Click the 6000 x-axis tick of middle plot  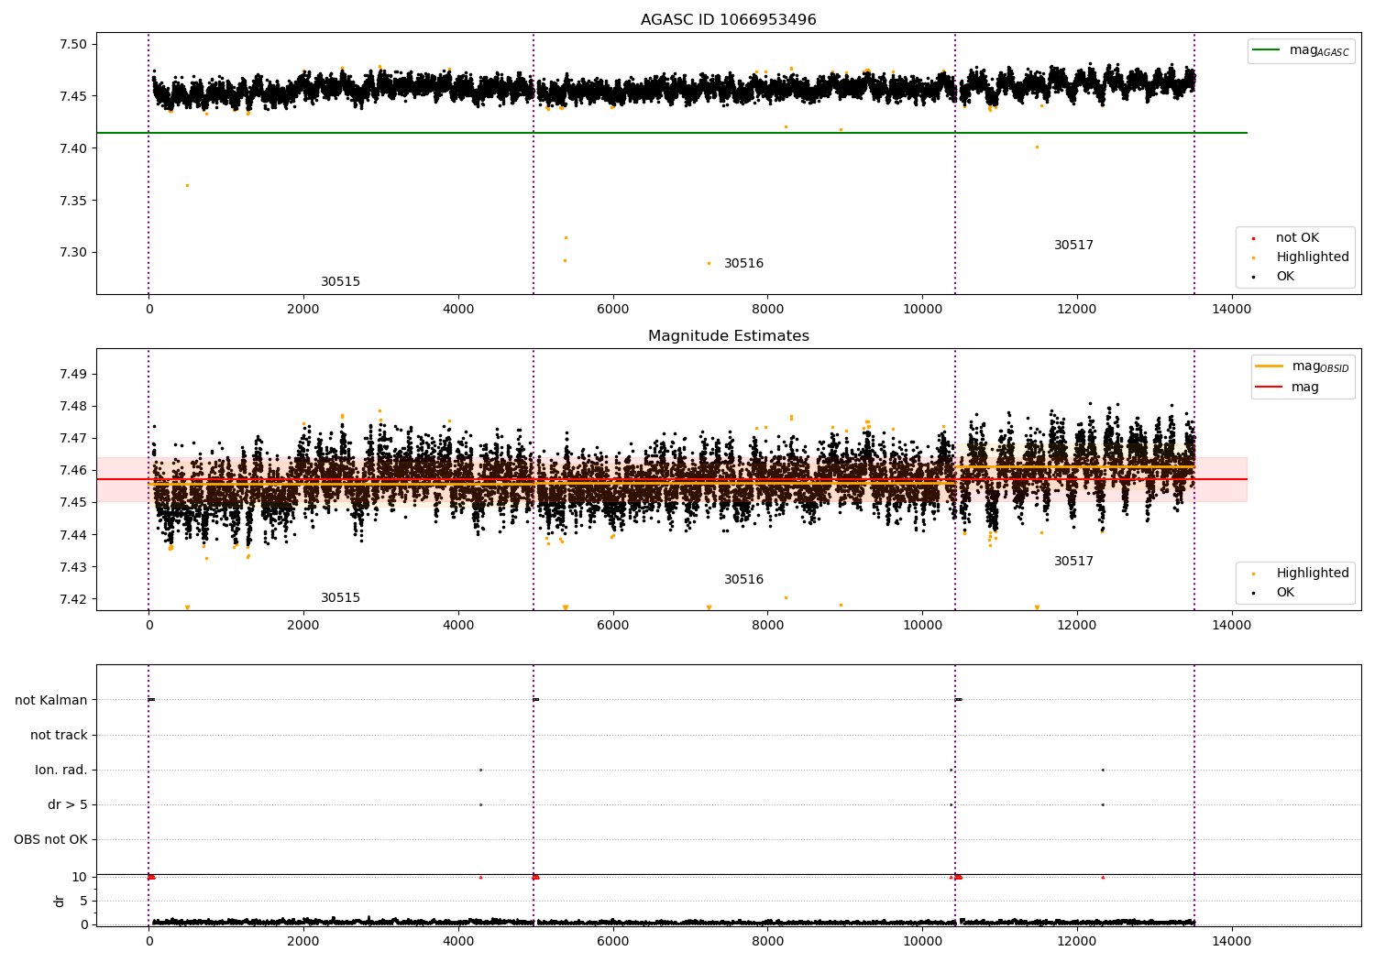point(612,625)
